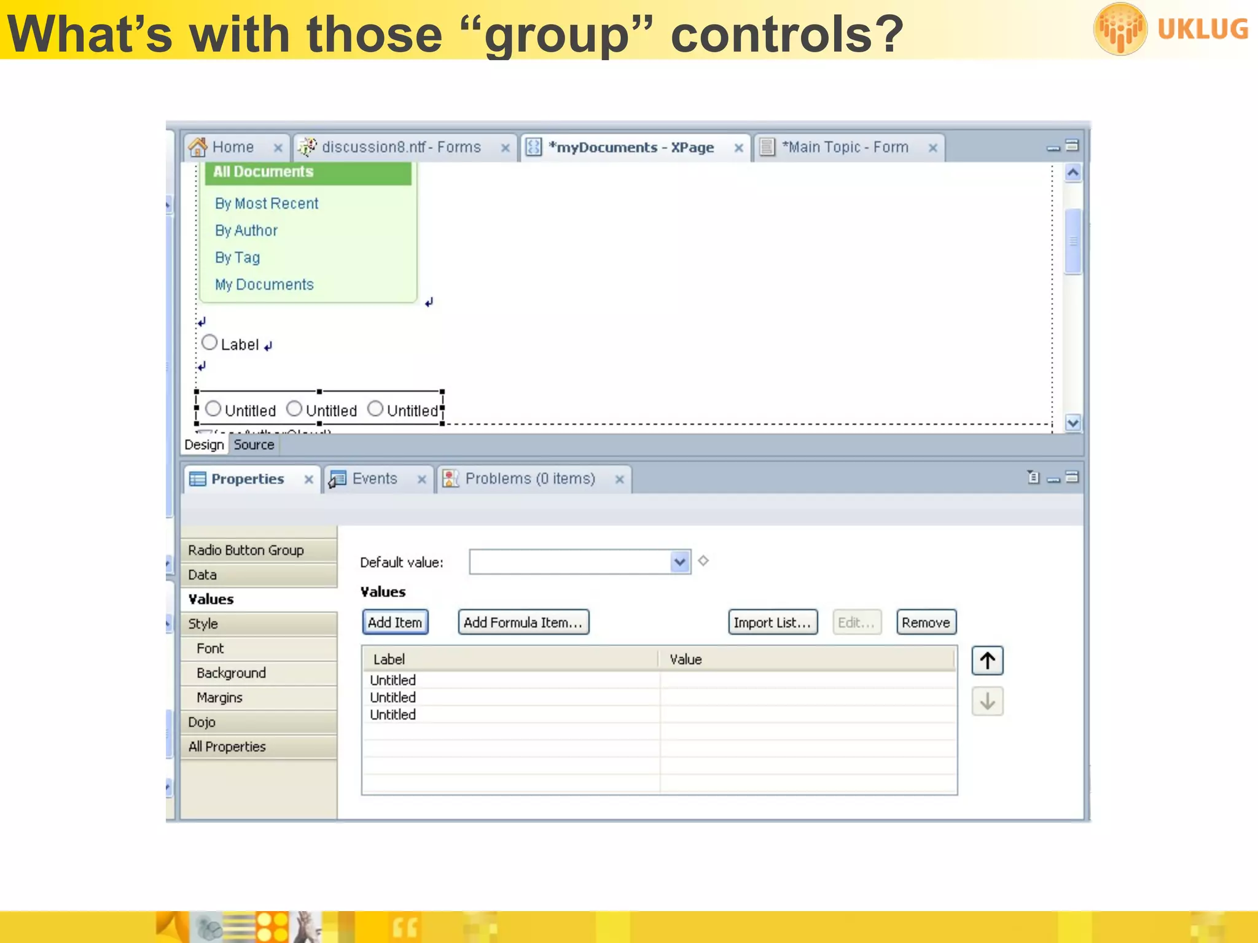The image size is (1258, 943).
Task: Select the Dojo property section
Action: click(x=259, y=722)
